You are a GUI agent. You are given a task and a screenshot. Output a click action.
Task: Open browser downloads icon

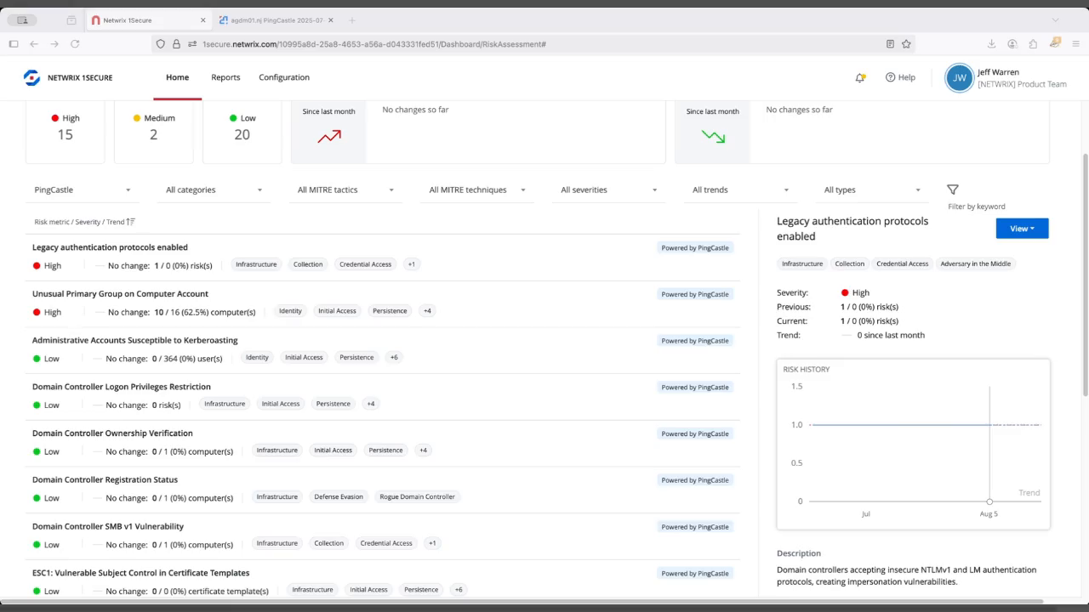click(991, 44)
